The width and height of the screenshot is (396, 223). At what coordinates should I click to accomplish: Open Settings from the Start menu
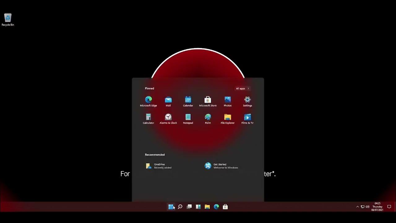click(x=247, y=102)
